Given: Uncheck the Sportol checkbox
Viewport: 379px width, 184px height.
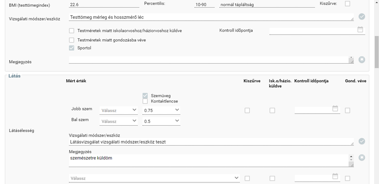Looking at the screenshot, I should click(71, 48).
